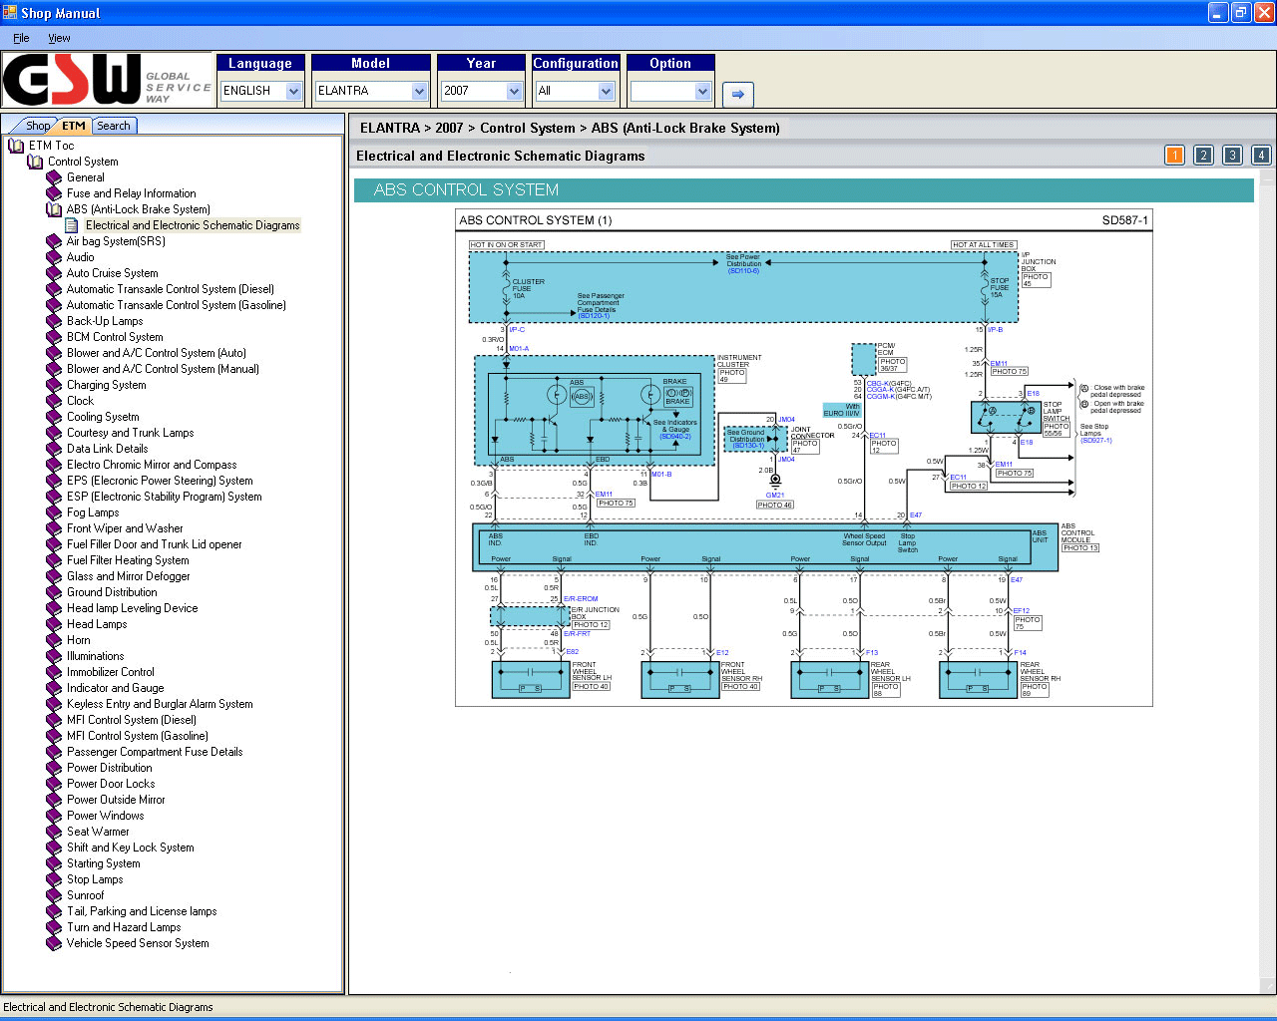Screen dimensions: 1277x1021
Task: Select Vehicle Speed Sensor System
Action: coord(138,943)
